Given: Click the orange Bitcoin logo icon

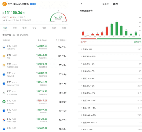Looking at the screenshot, I should 5,4.
